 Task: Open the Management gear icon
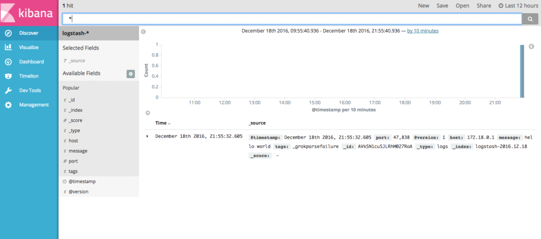click(x=8, y=104)
